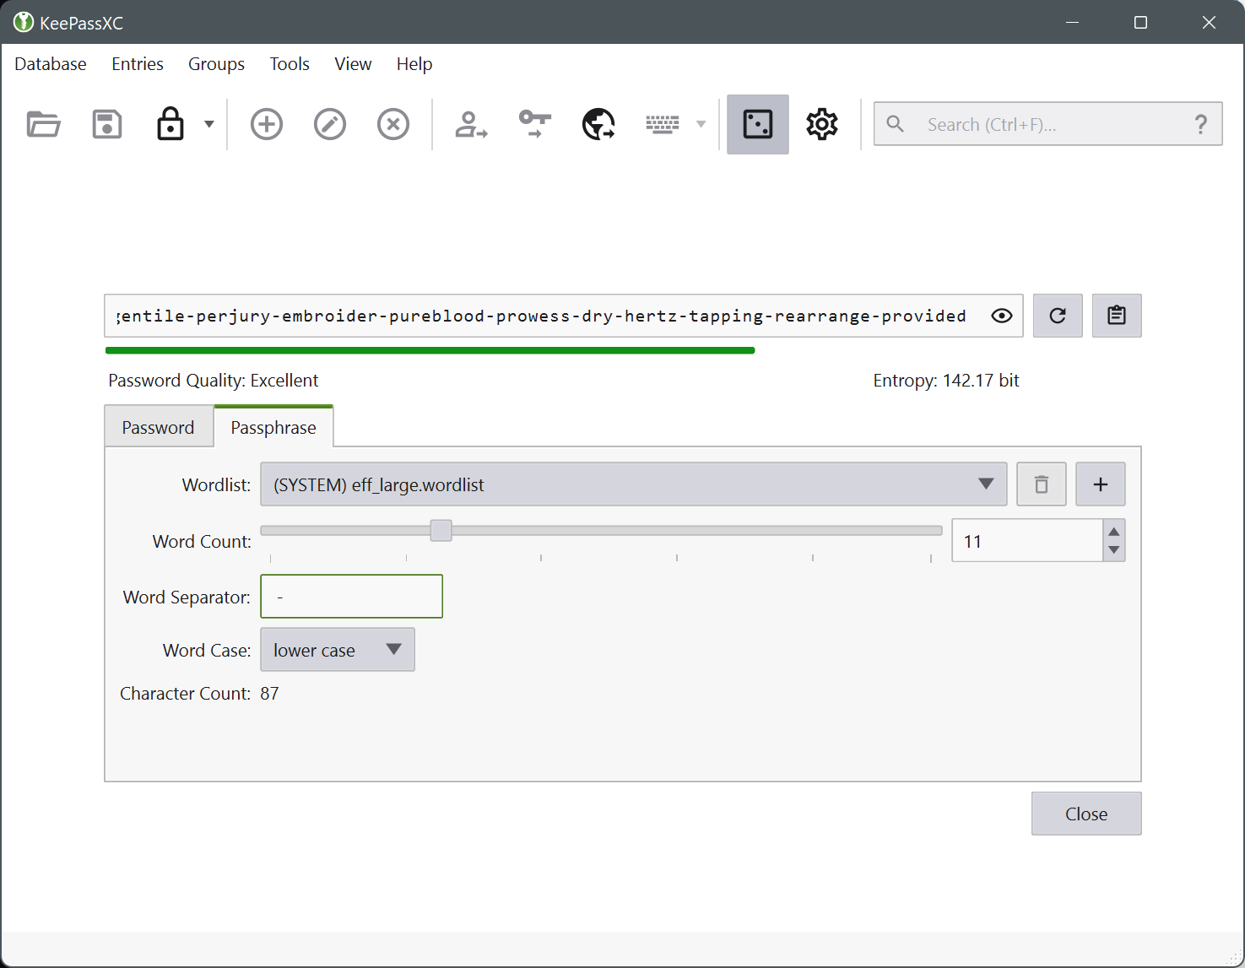This screenshot has height=968, width=1245.
Task: Open the Settings gear icon
Action: [822, 125]
